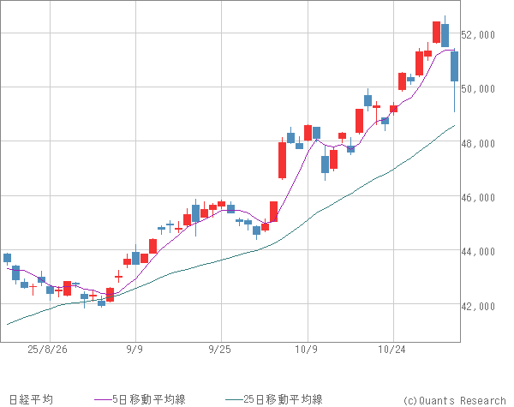
Task: Open the (c)Quants Research credit link
Action: click(454, 399)
